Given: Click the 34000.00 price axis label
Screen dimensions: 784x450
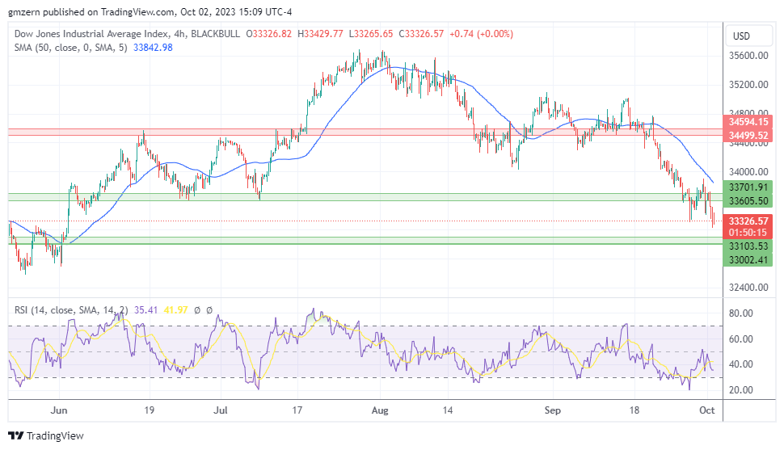Looking at the screenshot, I should tap(748, 171).
